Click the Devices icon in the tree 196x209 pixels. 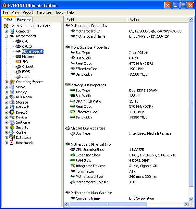coord(12,117)
